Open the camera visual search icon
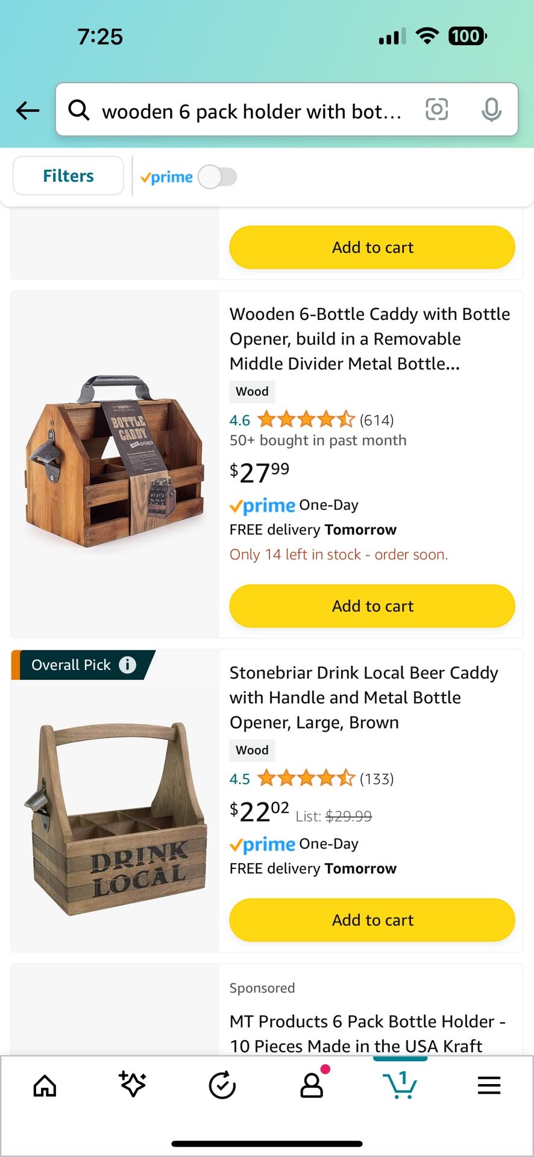Viewport: 534px width, 1157px height. click(x=437, y=110)
